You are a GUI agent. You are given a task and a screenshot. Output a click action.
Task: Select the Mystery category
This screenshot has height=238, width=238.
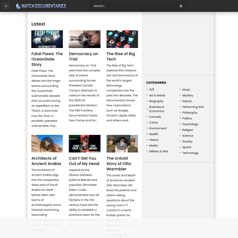pyautogui.click(x=188, y=95)
